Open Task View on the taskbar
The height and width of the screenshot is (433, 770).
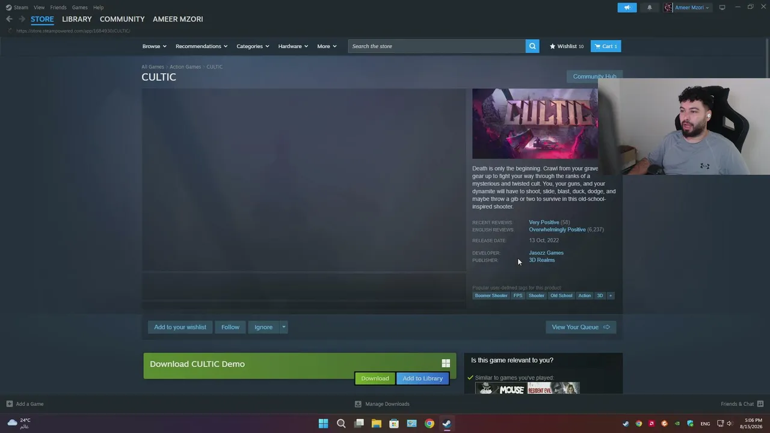pos(359,423)
